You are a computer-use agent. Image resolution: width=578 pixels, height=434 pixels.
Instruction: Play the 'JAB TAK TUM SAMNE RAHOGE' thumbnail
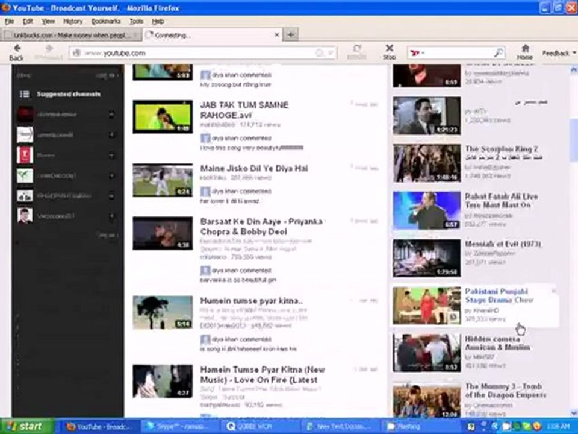click(163, 117)
